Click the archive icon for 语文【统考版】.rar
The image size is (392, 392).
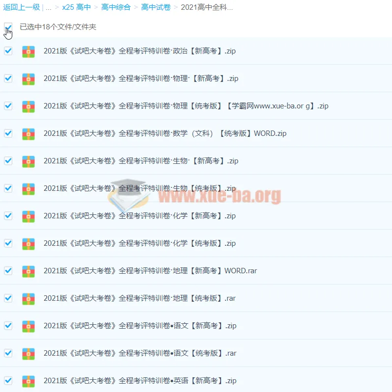coord(28,354)
